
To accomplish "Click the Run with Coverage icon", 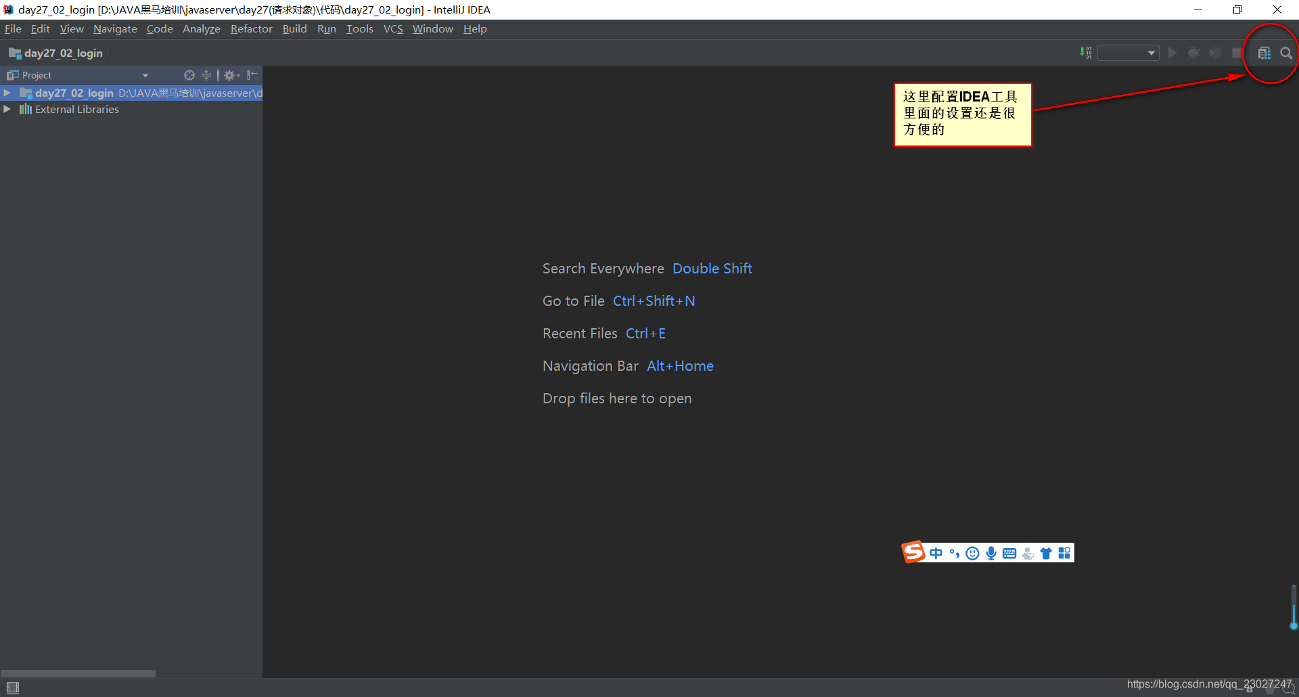I will pos(1216,53).
